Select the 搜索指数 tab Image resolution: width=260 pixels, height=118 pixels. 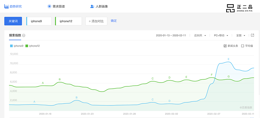pos(15,35)
